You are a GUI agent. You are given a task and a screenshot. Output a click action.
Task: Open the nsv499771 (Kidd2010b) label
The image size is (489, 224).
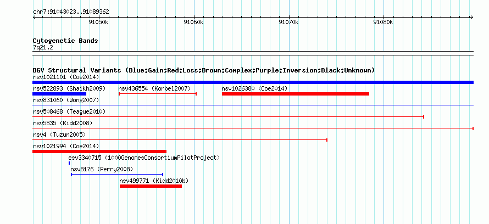coord(154,181)
